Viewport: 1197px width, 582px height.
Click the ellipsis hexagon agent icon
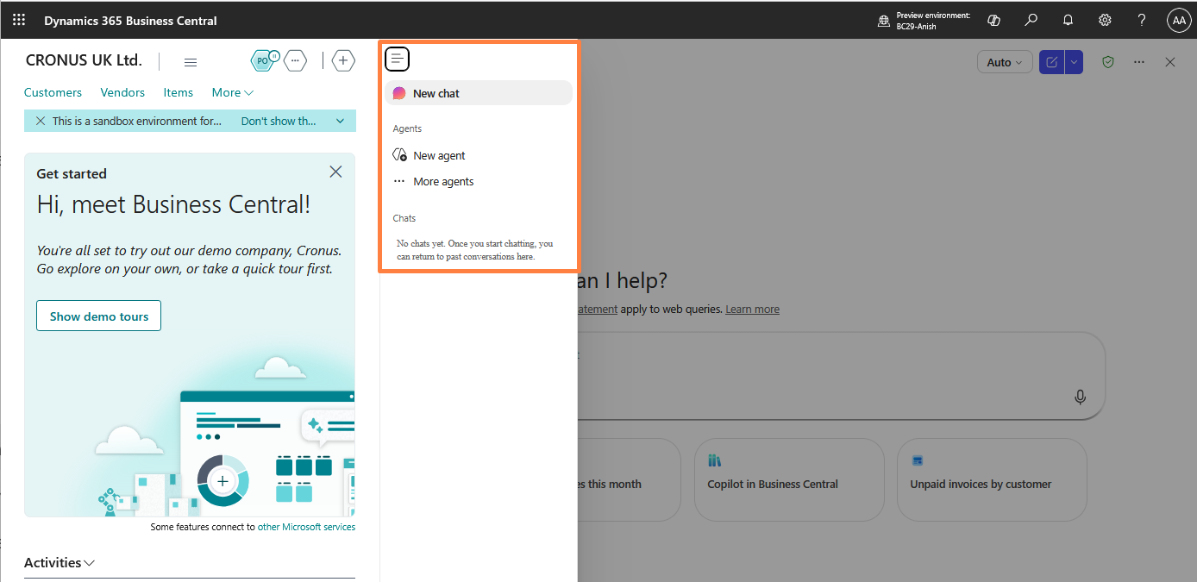click(296, 60)
